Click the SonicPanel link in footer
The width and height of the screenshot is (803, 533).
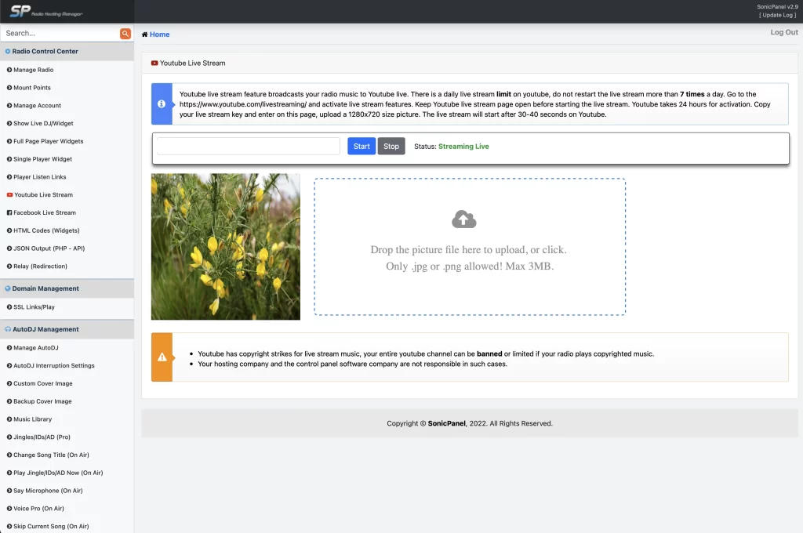pos(446,423)
